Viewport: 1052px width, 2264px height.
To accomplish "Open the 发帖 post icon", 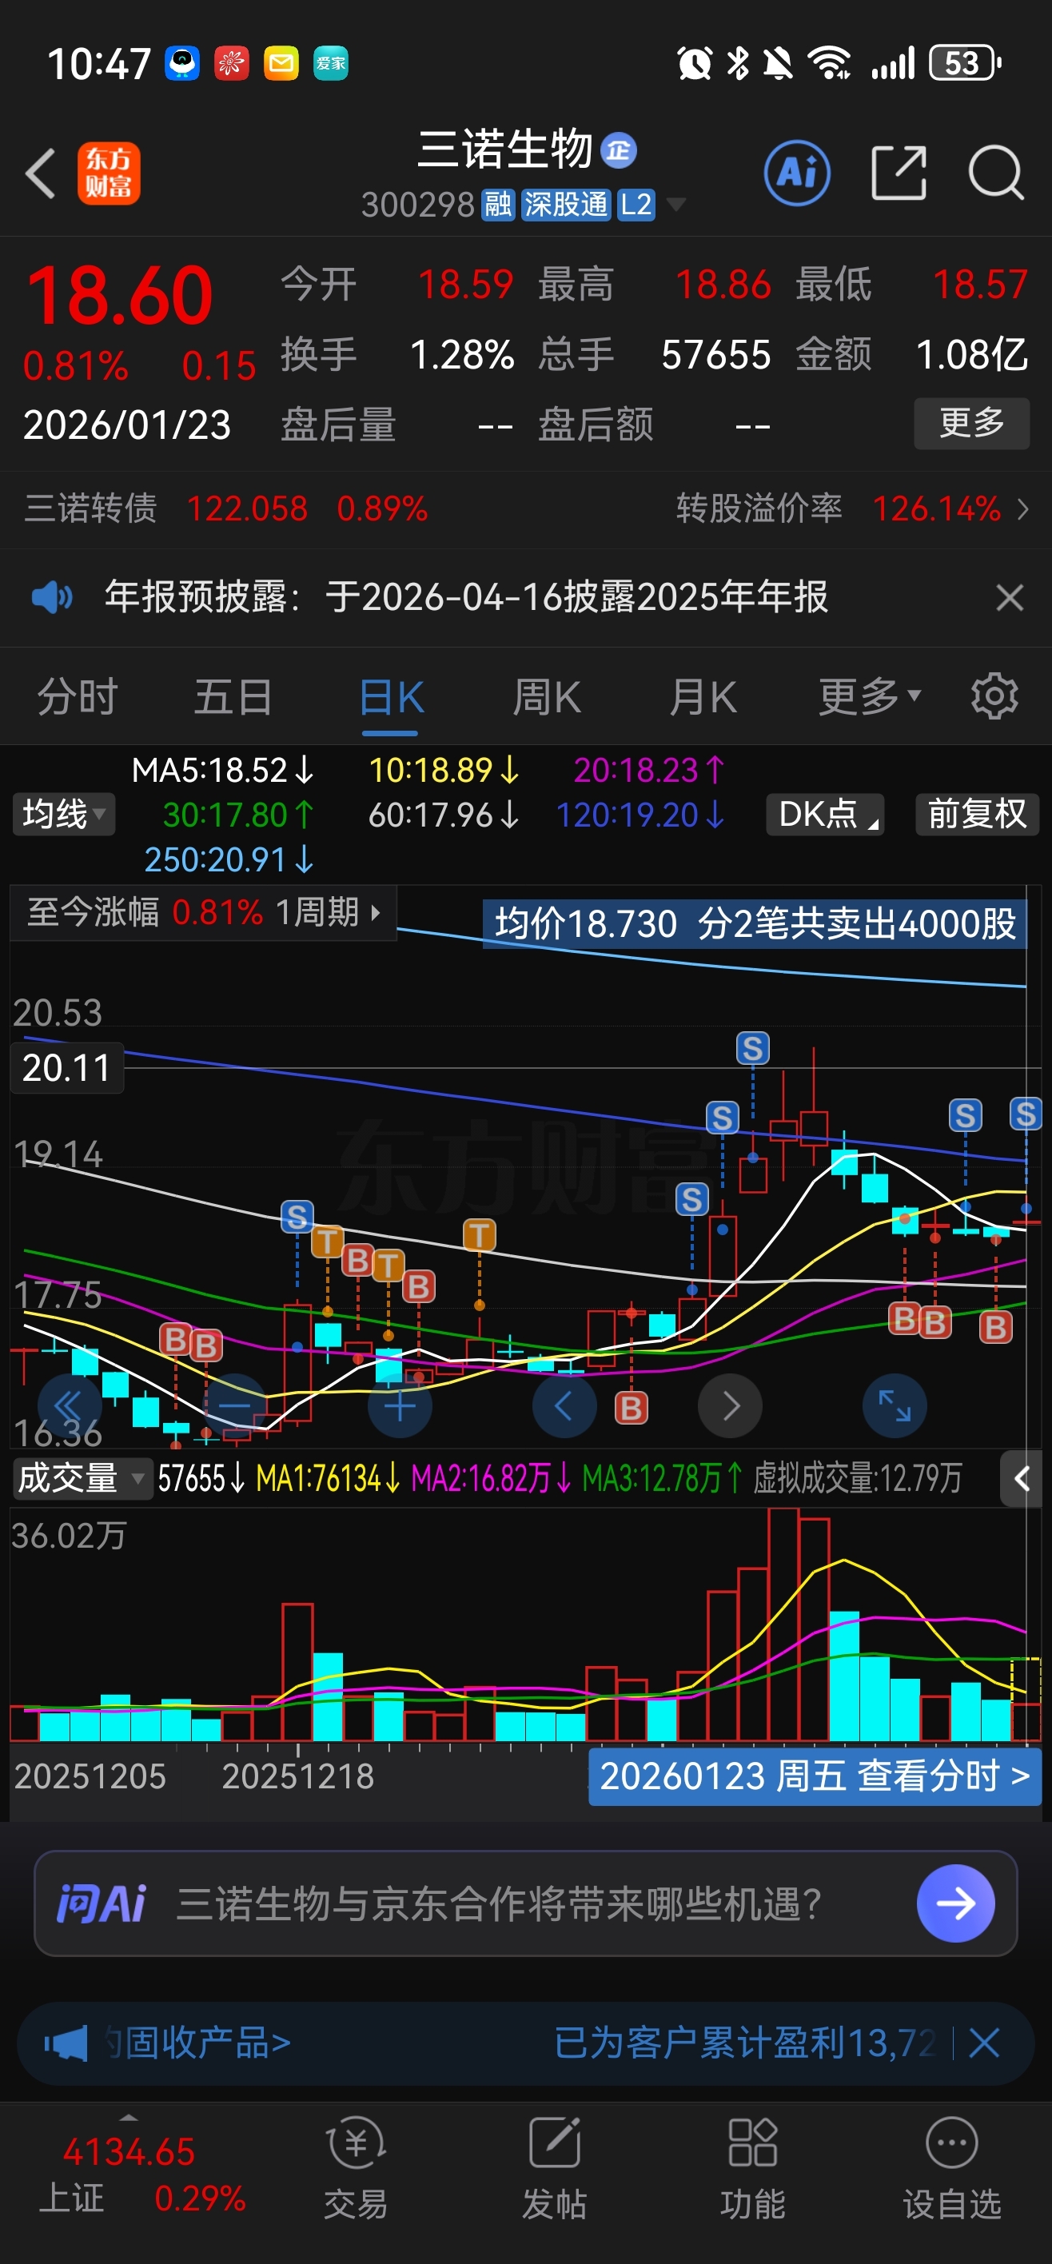I will [554, 2168].
